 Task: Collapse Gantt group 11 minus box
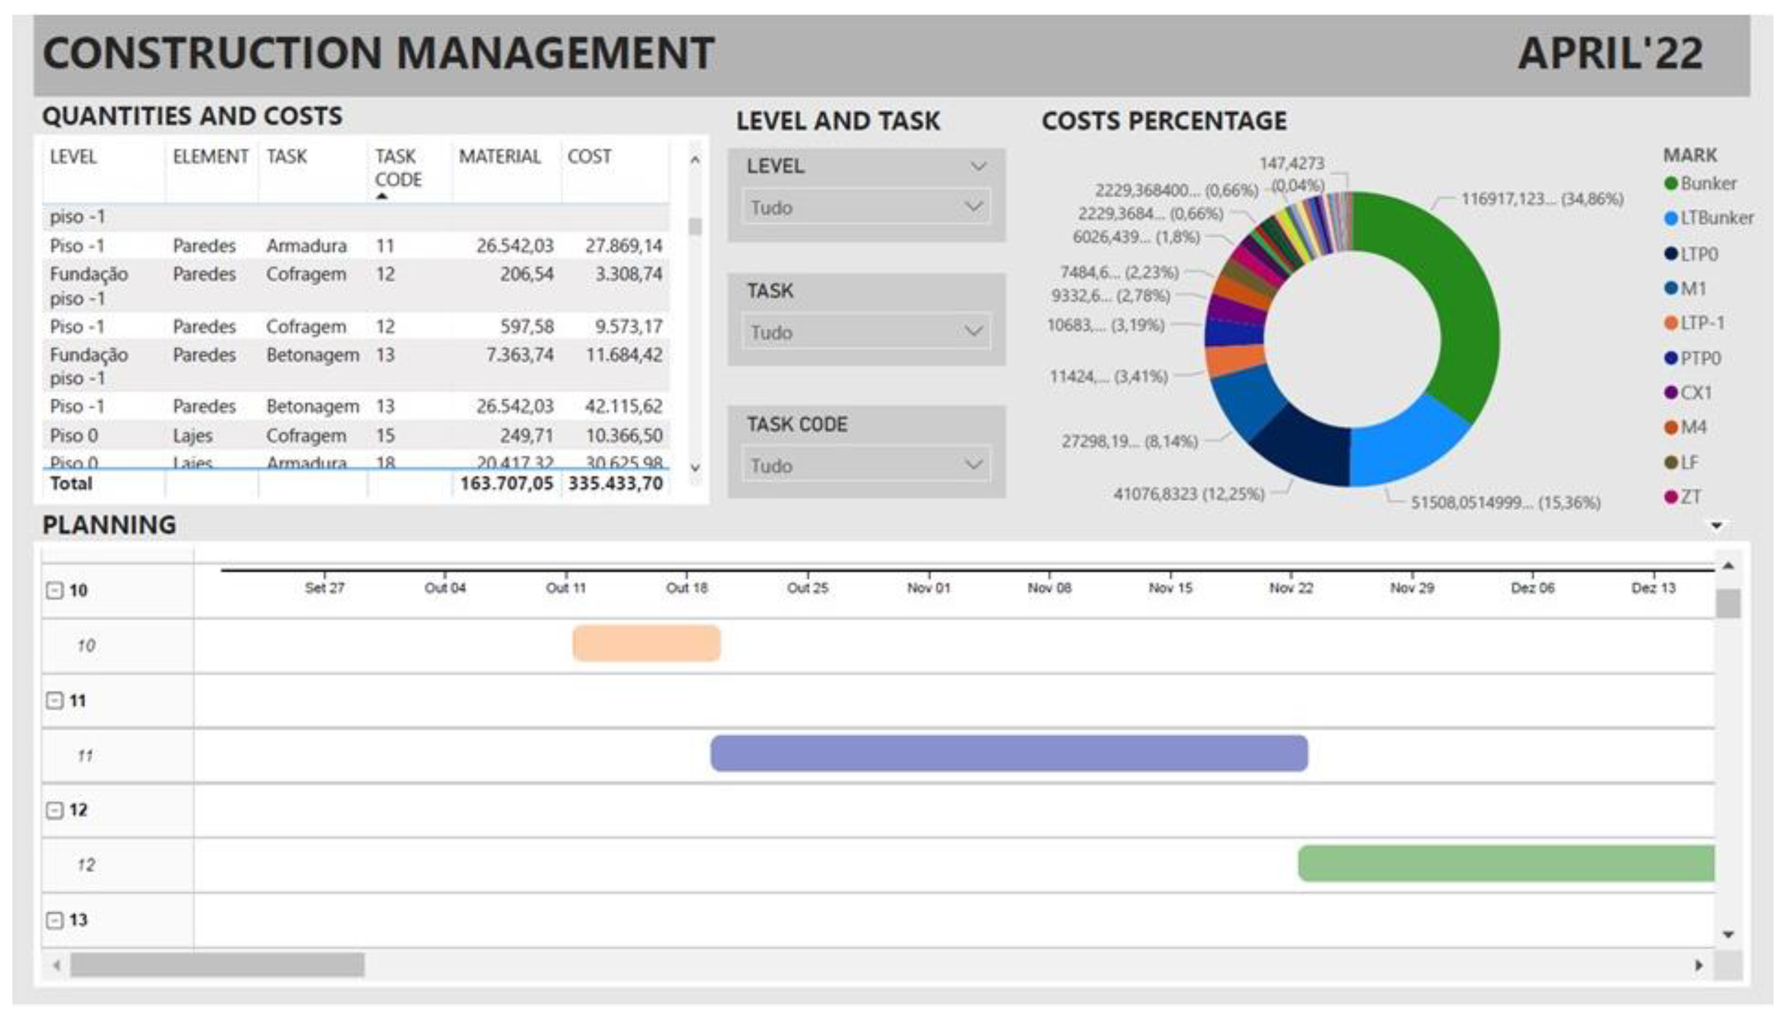pos(55,700)
